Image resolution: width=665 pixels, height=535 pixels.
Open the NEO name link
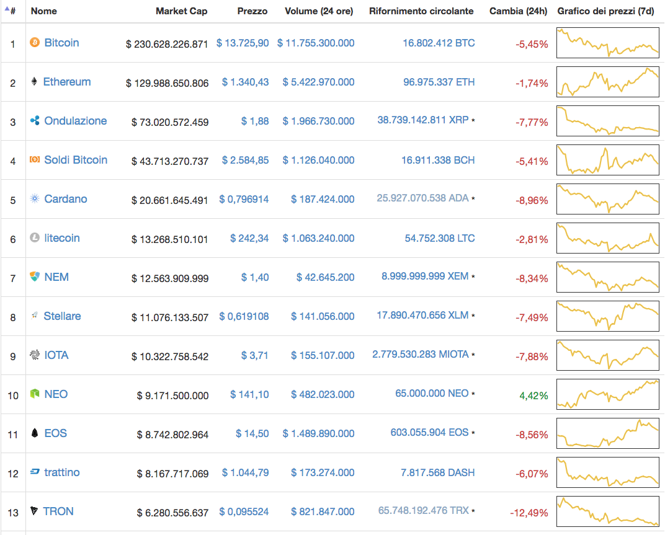click(56, 394)
